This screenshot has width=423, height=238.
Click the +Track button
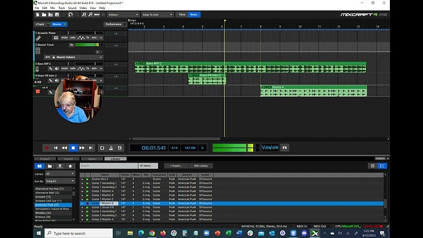click(40, 24)
